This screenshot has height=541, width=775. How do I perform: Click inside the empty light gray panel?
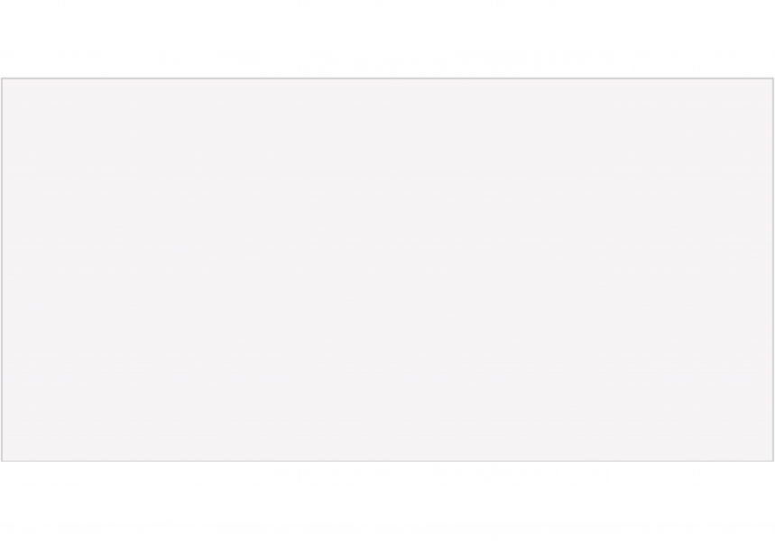click(x=388, y=270)
